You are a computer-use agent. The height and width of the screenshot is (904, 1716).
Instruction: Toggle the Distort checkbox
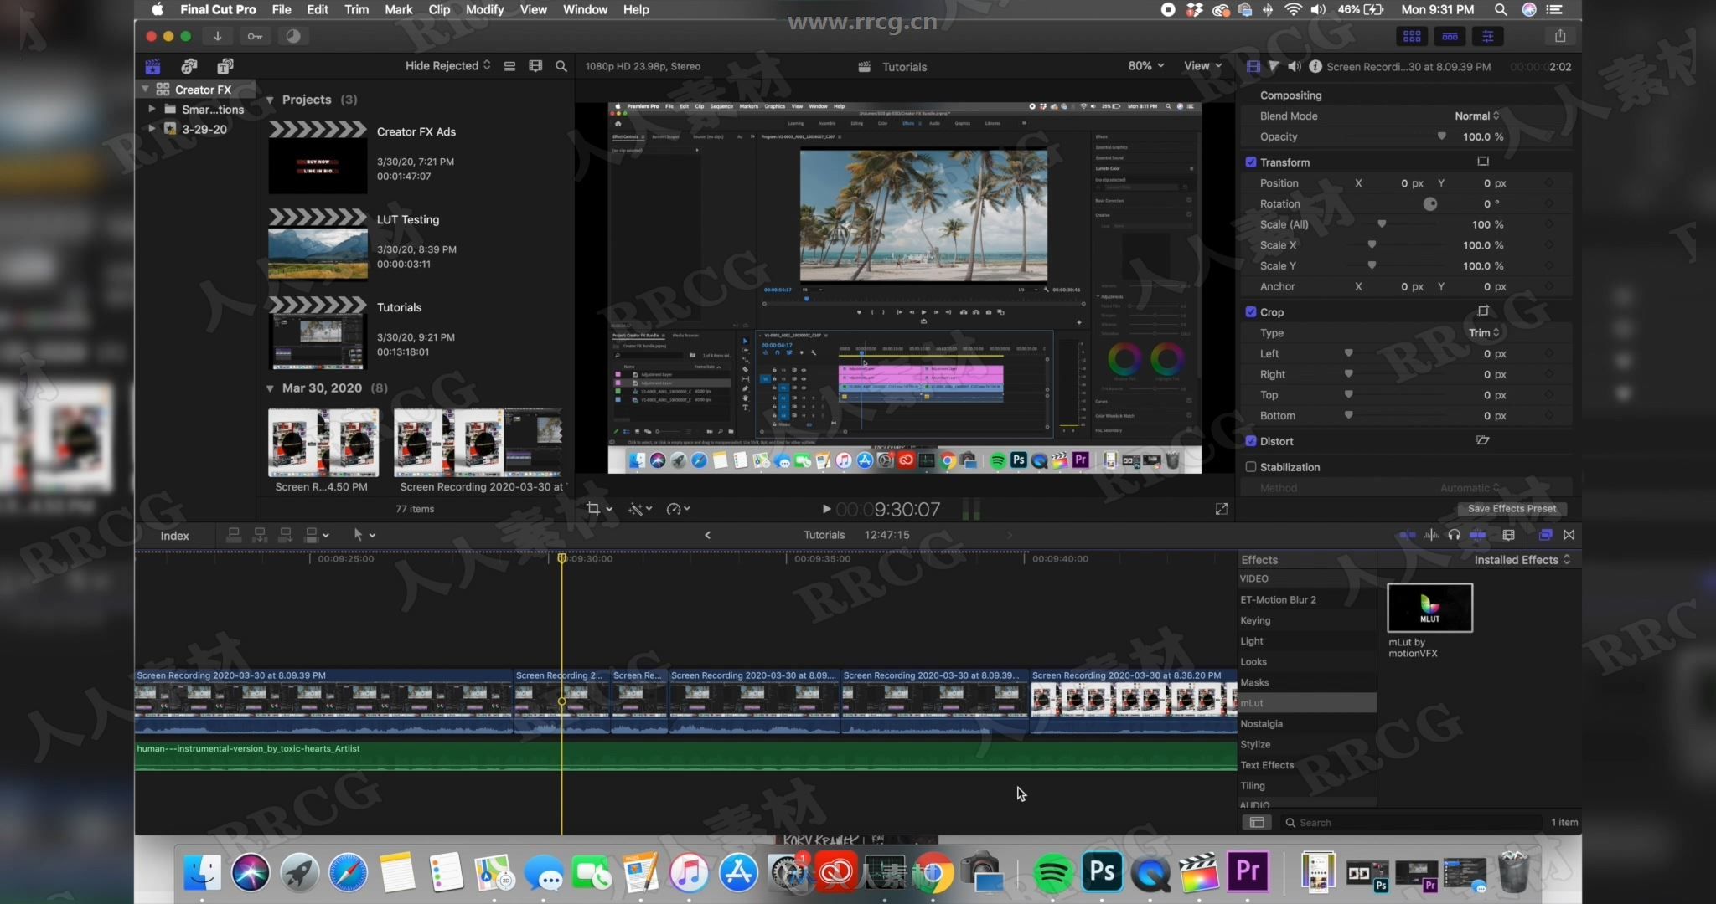(x=1251, y=441)
